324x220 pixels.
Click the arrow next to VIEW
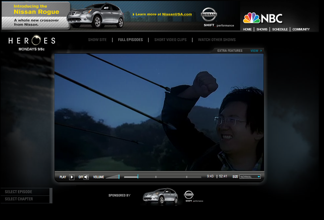261,51
